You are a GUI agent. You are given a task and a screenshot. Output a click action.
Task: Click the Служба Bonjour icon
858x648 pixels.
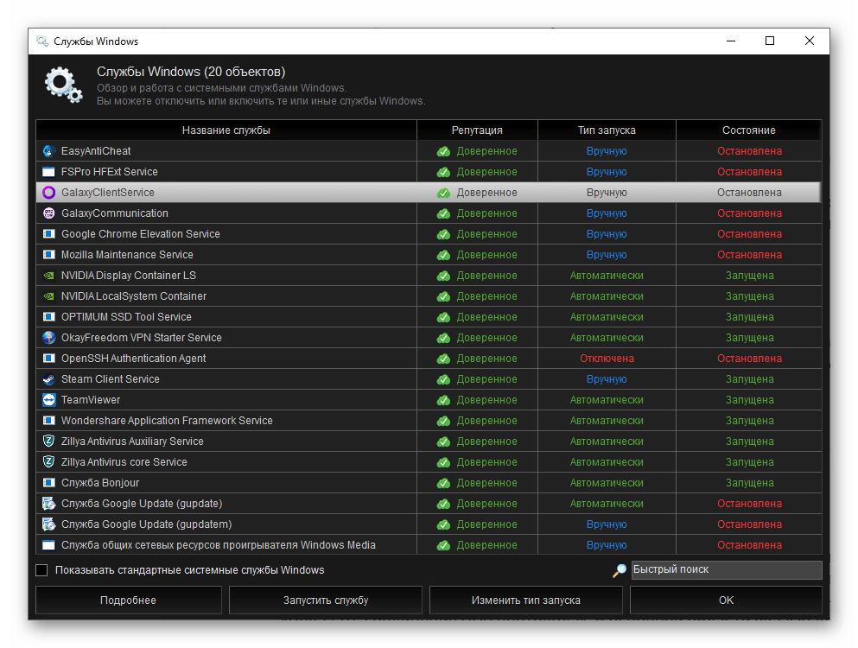click(x=48, y=483)
